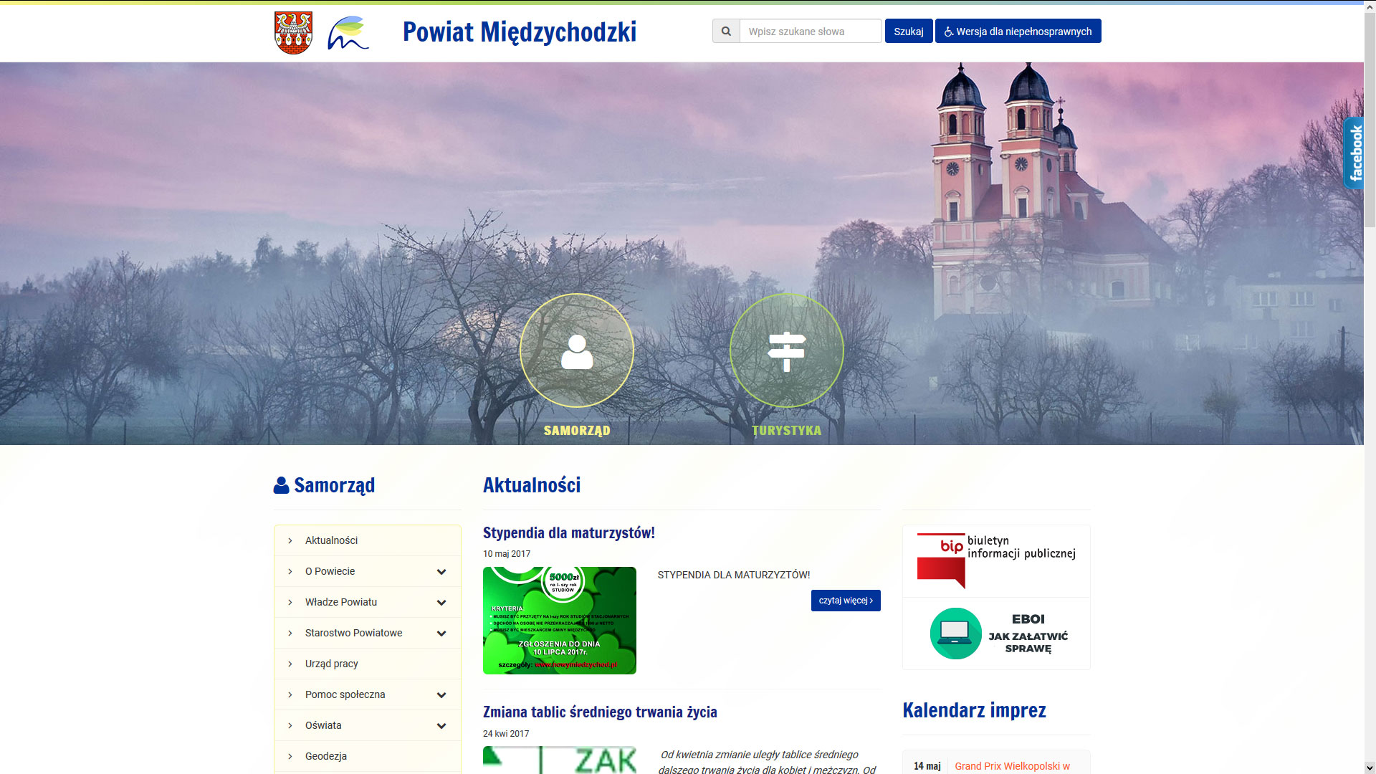Click the county coat of arms logo
This screenshot has width=1376, height=774.
tap(293, 32)
